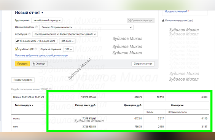
Task: Select the сети row label
Action: pyautogui.click(x=16, y=127)
